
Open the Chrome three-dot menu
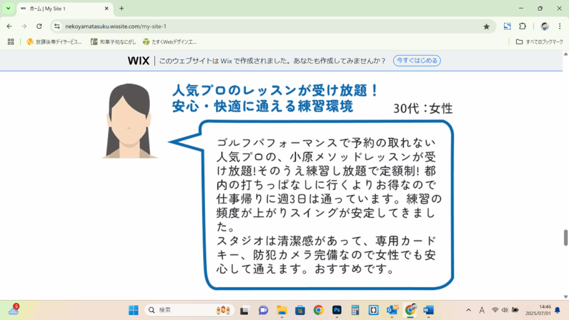click(x=560, y=26)
